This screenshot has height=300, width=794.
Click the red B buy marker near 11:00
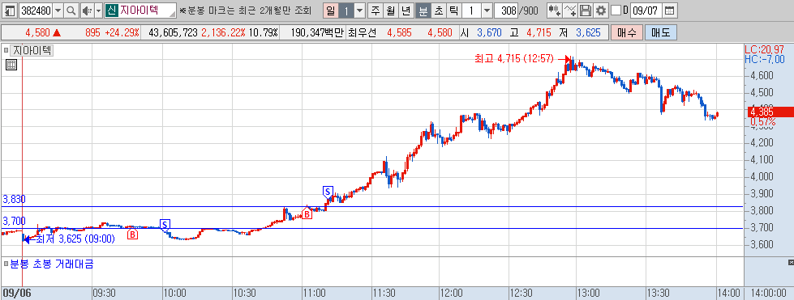click(x=307, y=214)
